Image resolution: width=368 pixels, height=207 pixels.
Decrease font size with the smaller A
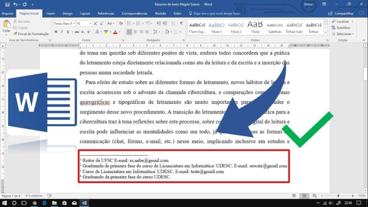pos(102,23)
